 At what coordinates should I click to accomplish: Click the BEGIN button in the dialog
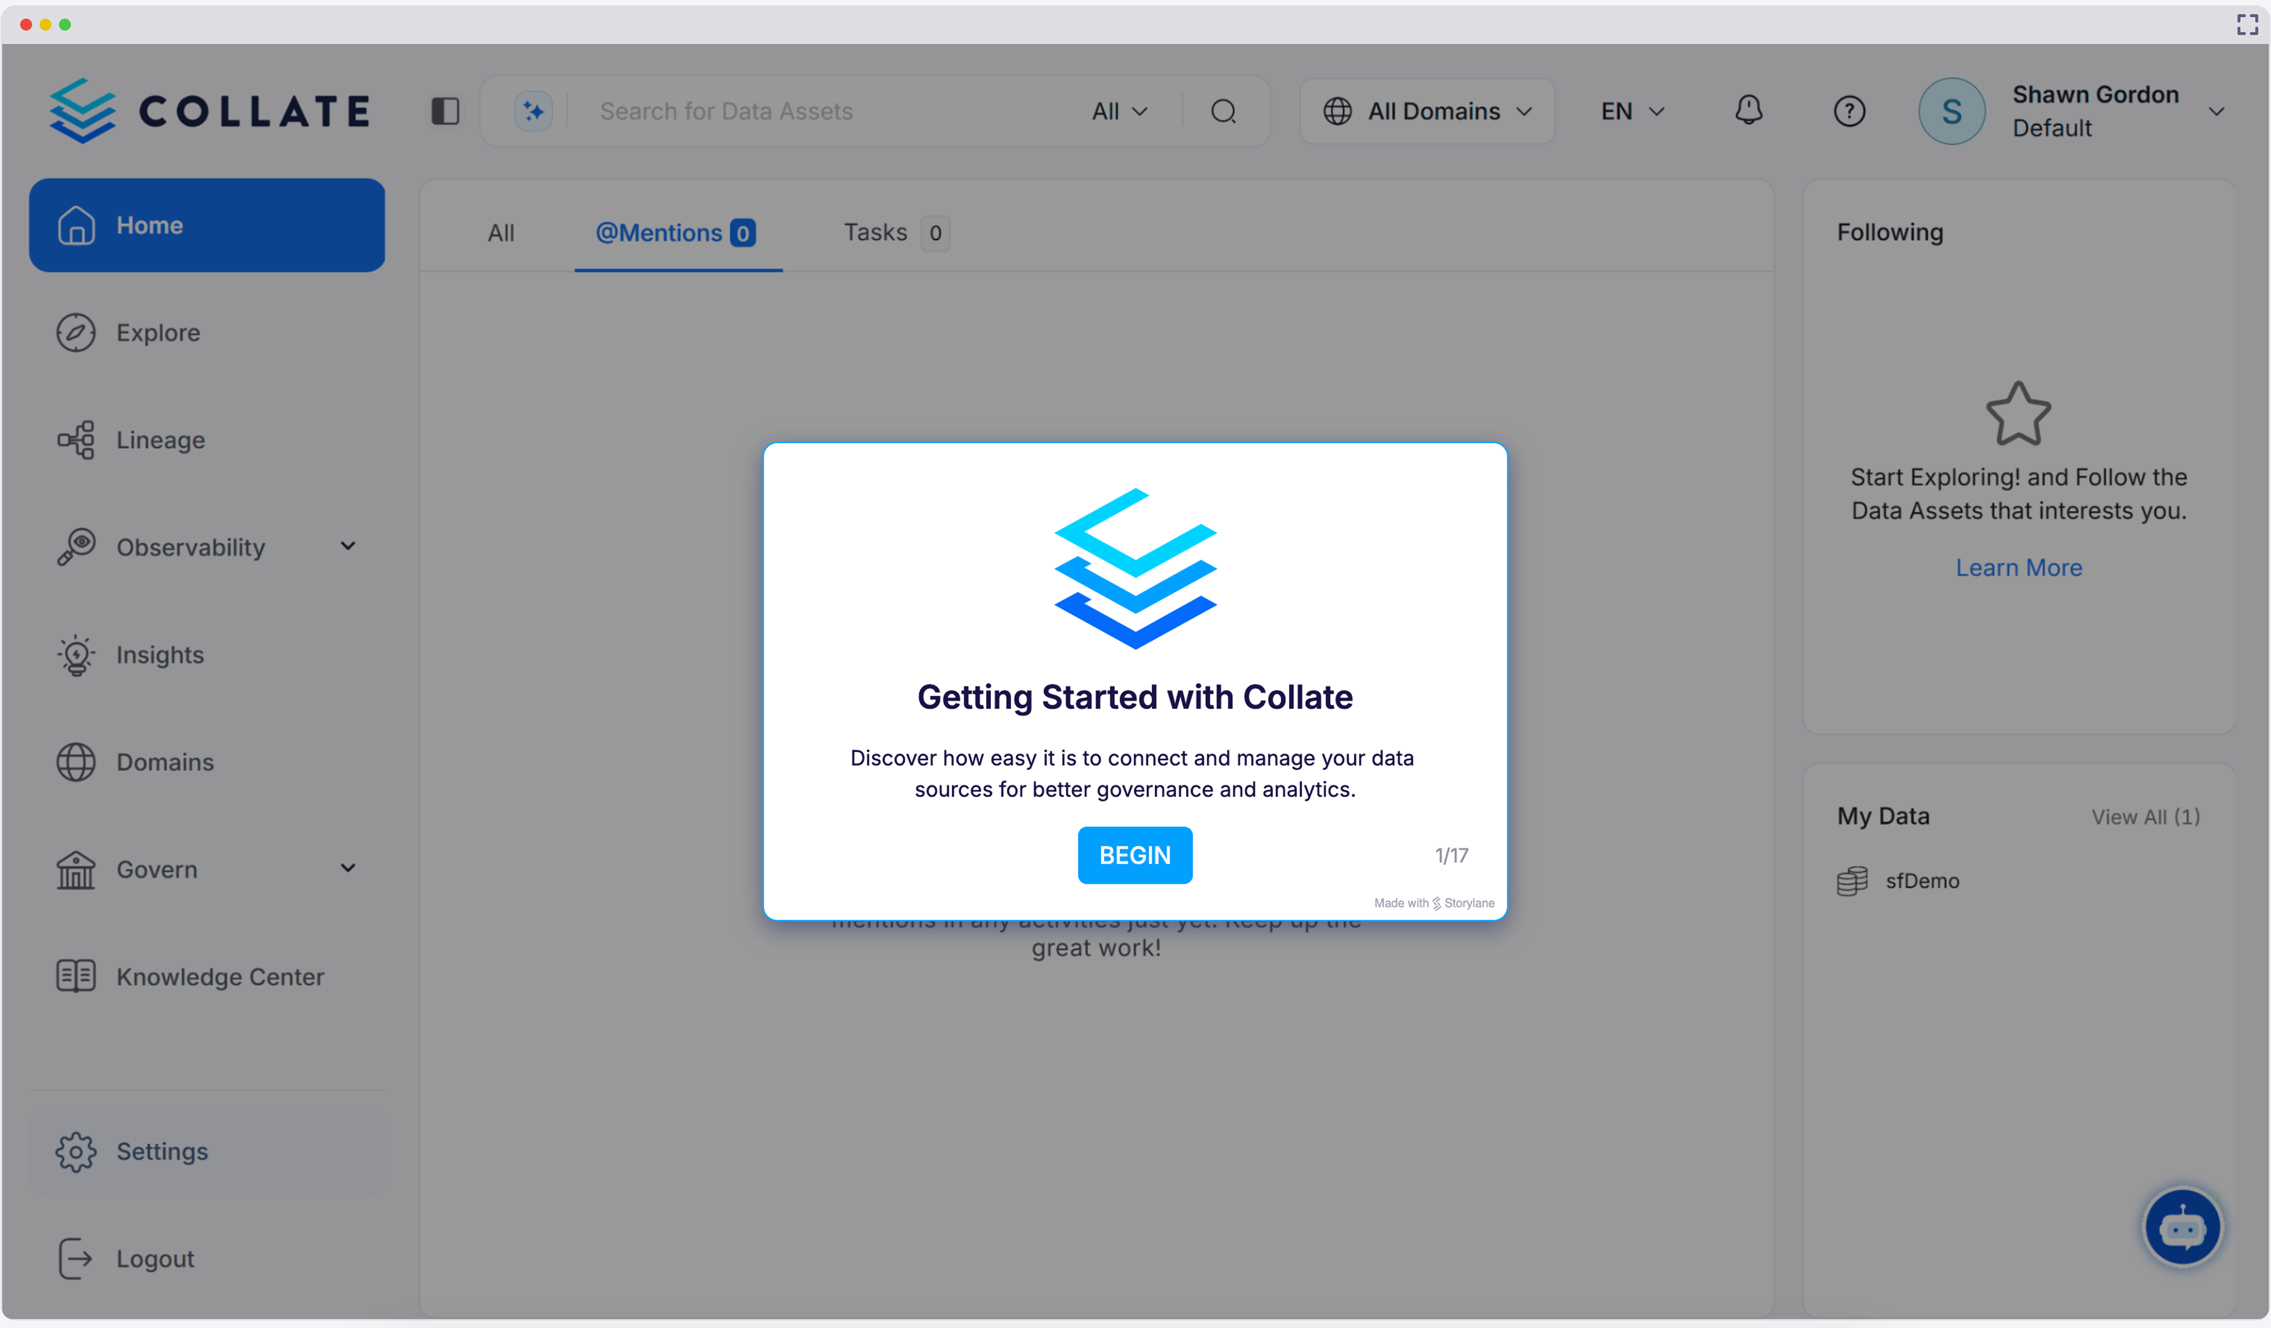coord(1135,854)
